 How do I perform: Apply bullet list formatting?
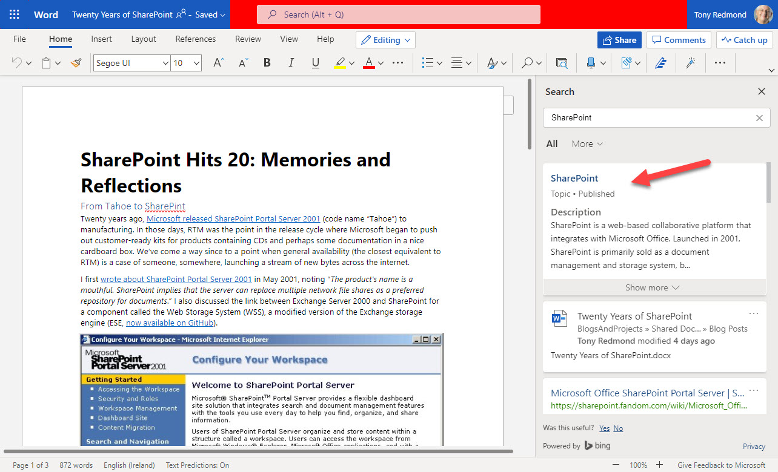(x=428, y=62)
